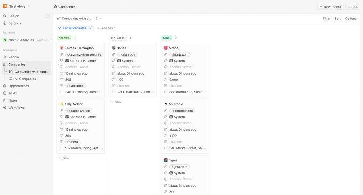
Task: Click the Figma logo icon
Action: [166, 160]
